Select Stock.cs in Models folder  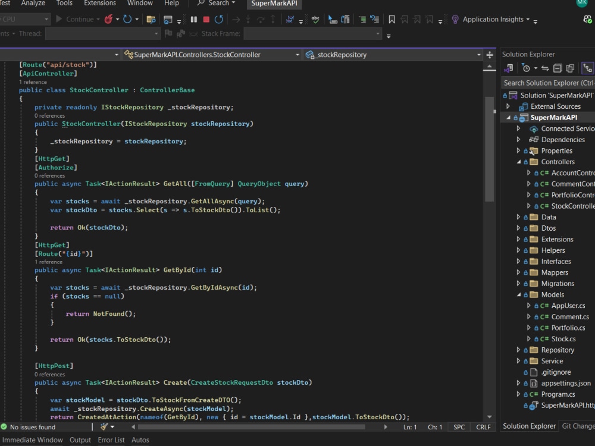[563, 339]
